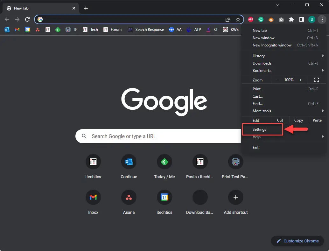Open the tab search chevron in the title bar

277,5
